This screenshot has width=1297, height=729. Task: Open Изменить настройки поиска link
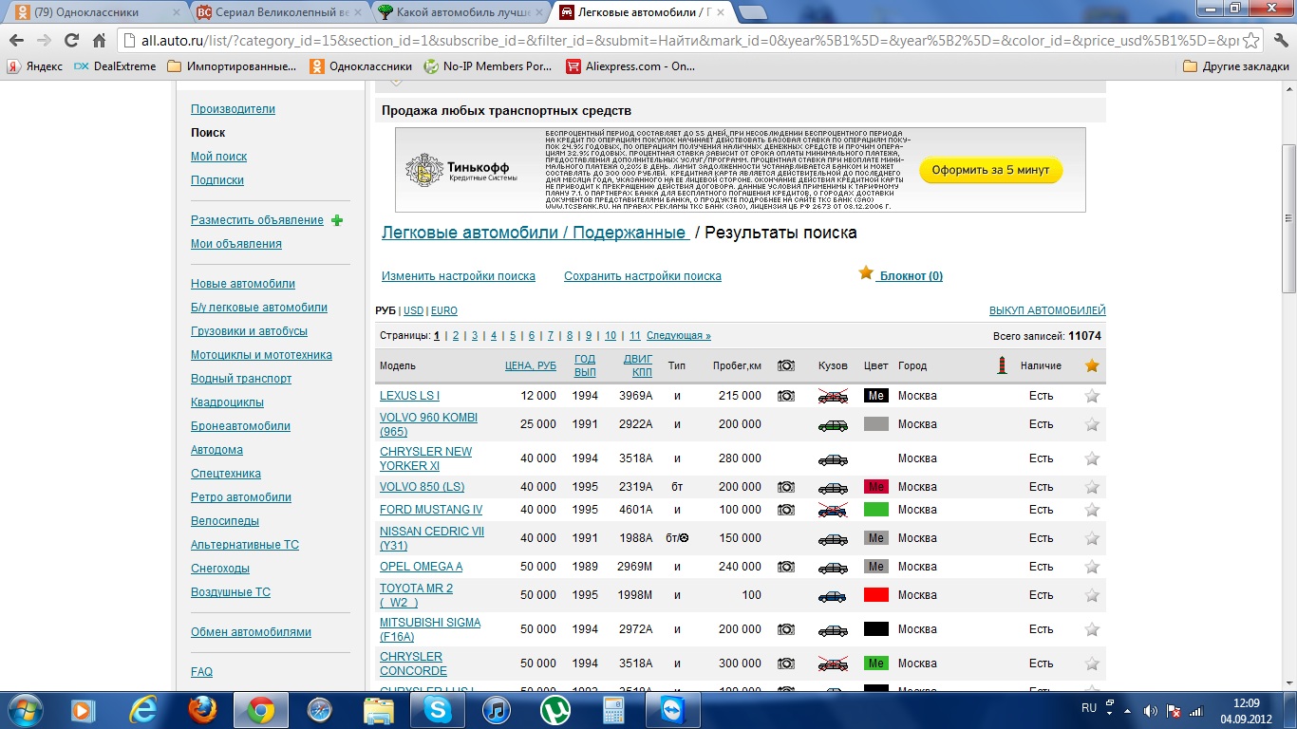pos(459,276)
